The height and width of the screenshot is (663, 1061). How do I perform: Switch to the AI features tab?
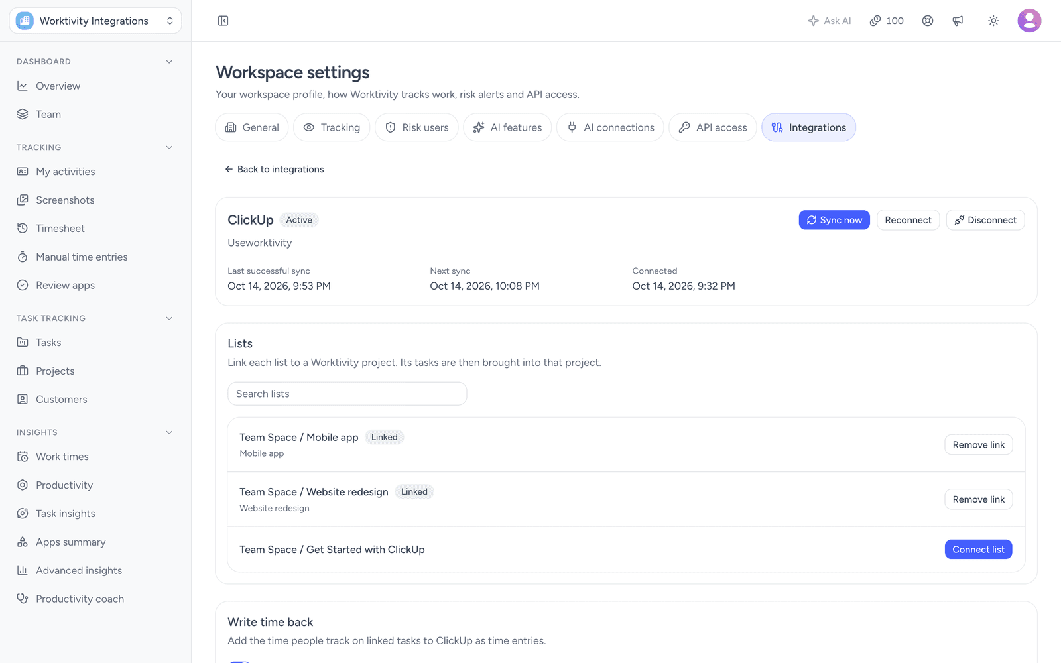click(507, 127)
